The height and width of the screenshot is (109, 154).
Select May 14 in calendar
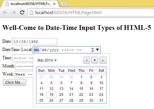click(71, 89)
